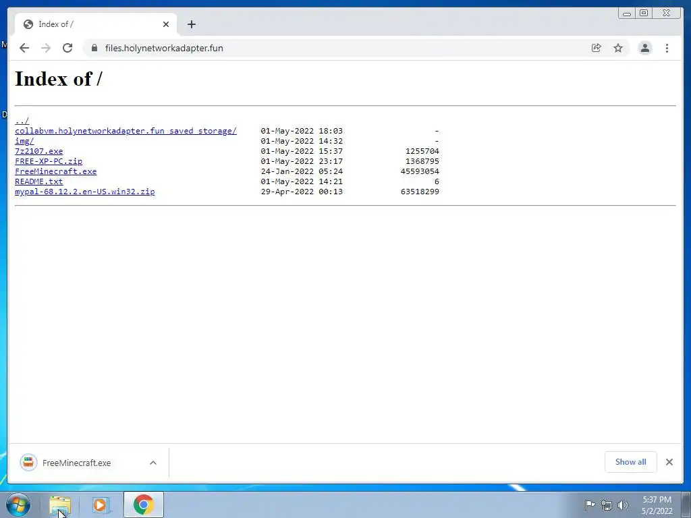Open the Windows Start menu
The height and width of the screenshot is (518, 691).
point(18,505)
